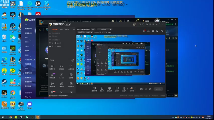Click back arrow in League client
The width and height of the screenshot is (214, 120).
tap(40, 30)
